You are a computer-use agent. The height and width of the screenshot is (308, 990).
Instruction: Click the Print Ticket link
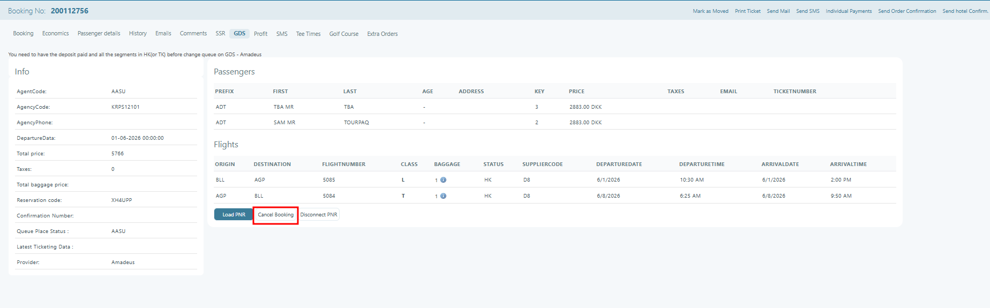click(x=747, y=11)
